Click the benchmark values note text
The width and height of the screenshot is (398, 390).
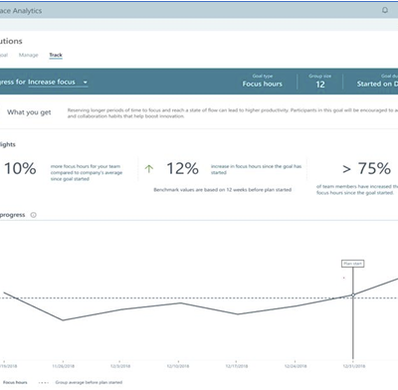223,190
